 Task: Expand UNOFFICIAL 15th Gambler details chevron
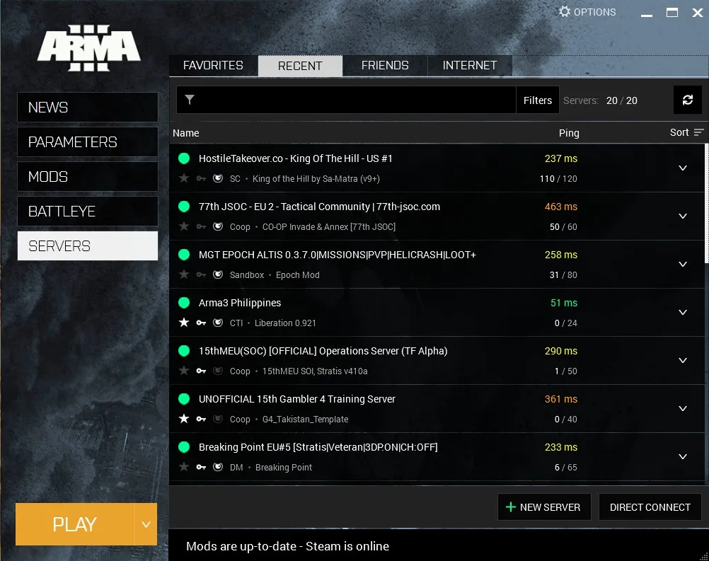tap(683, 409)
